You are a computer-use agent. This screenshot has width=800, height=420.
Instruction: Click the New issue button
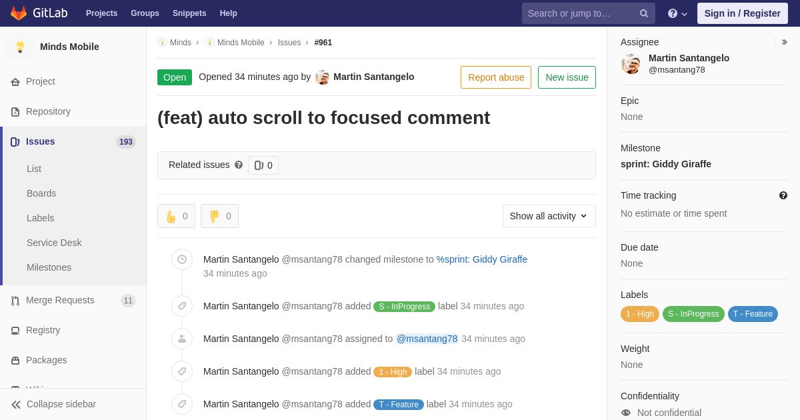(x=567, y=77)
